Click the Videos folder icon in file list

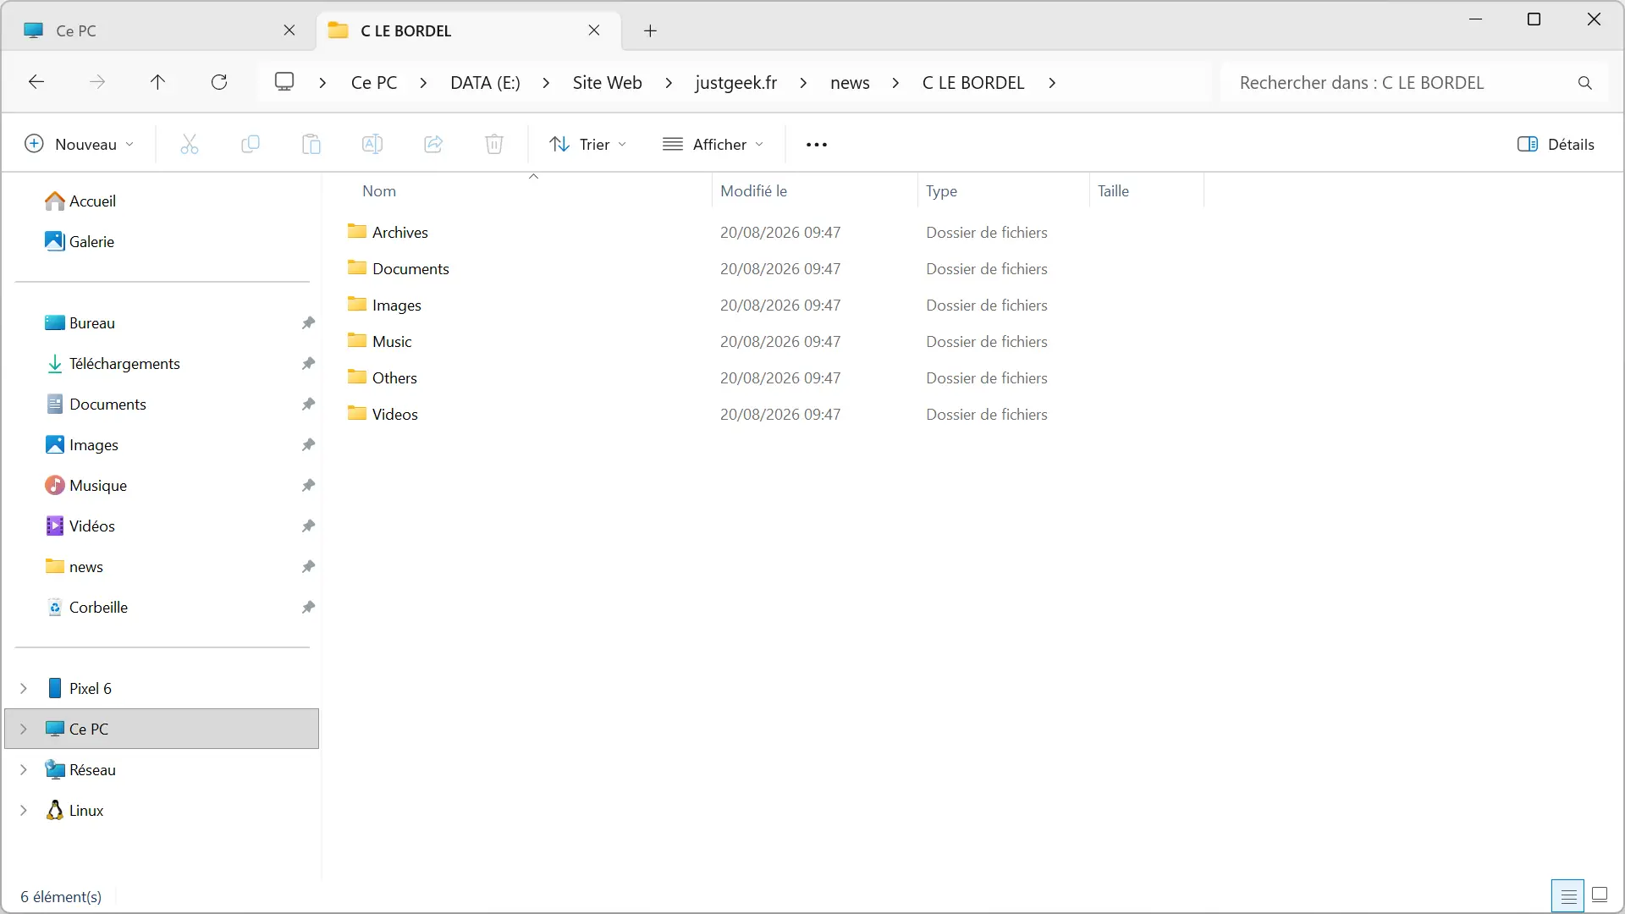pos(357,414)
